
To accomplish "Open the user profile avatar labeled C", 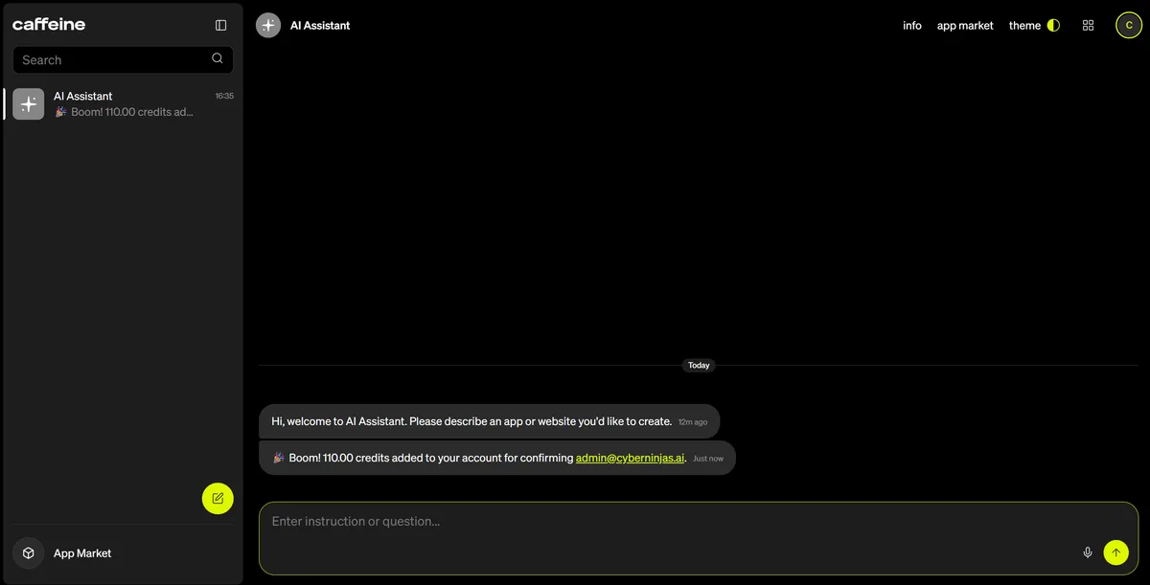I will (x=1129, y=26).
